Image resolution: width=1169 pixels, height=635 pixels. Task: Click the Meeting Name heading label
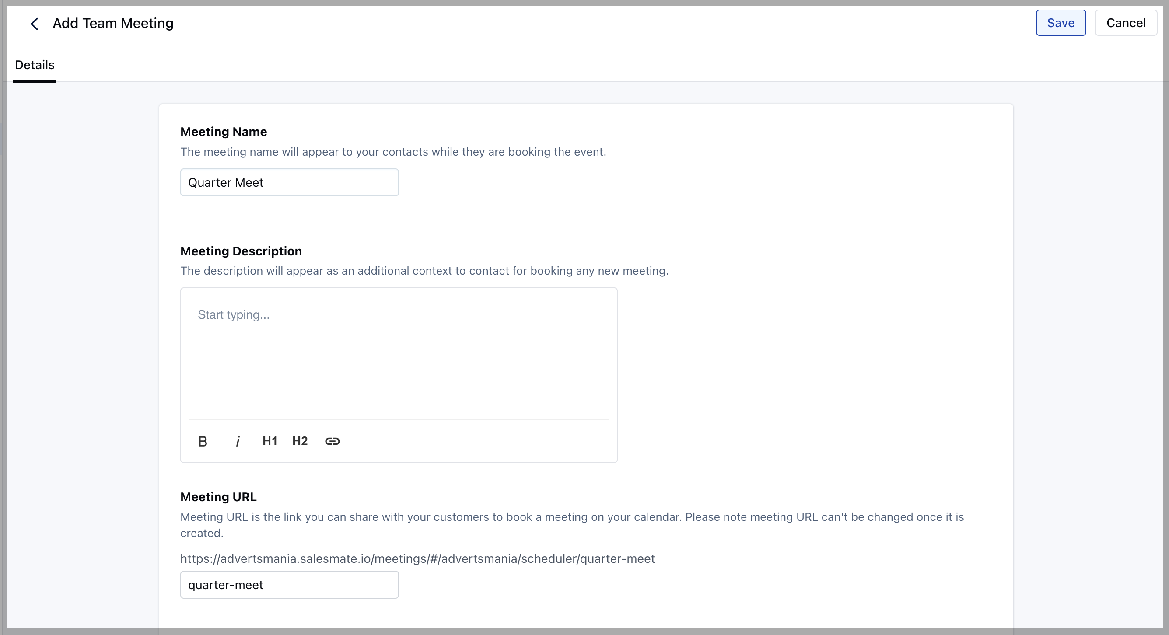coord(223,132)
